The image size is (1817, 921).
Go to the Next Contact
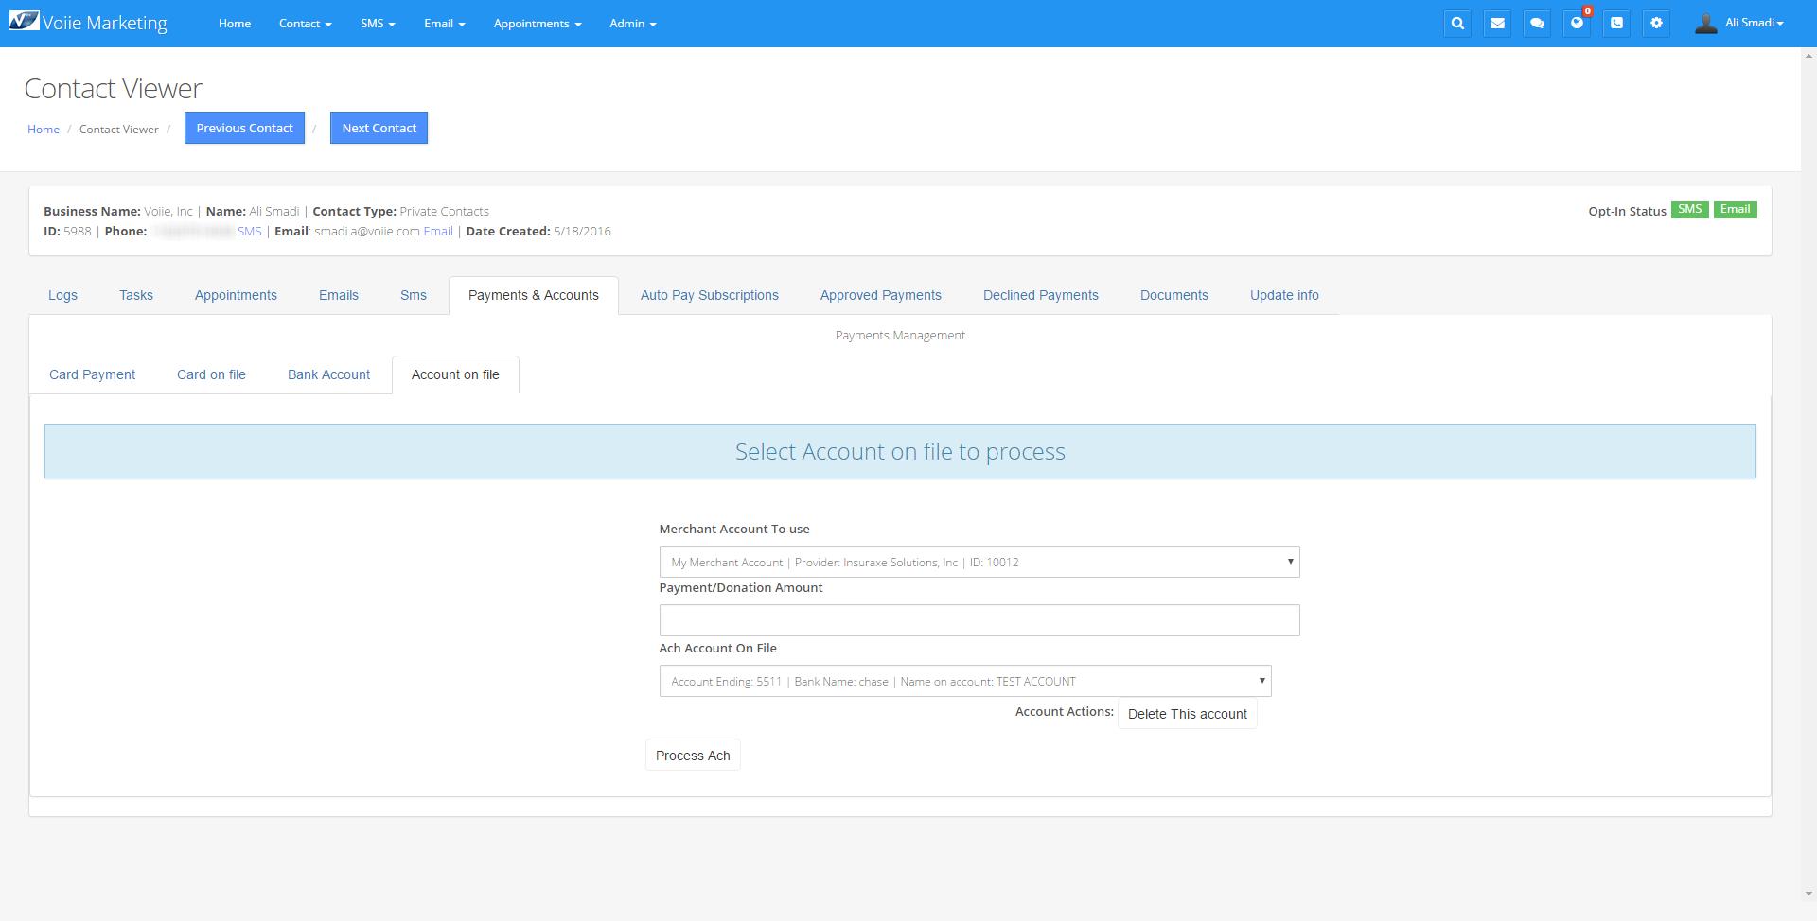(x=379, y=129)
